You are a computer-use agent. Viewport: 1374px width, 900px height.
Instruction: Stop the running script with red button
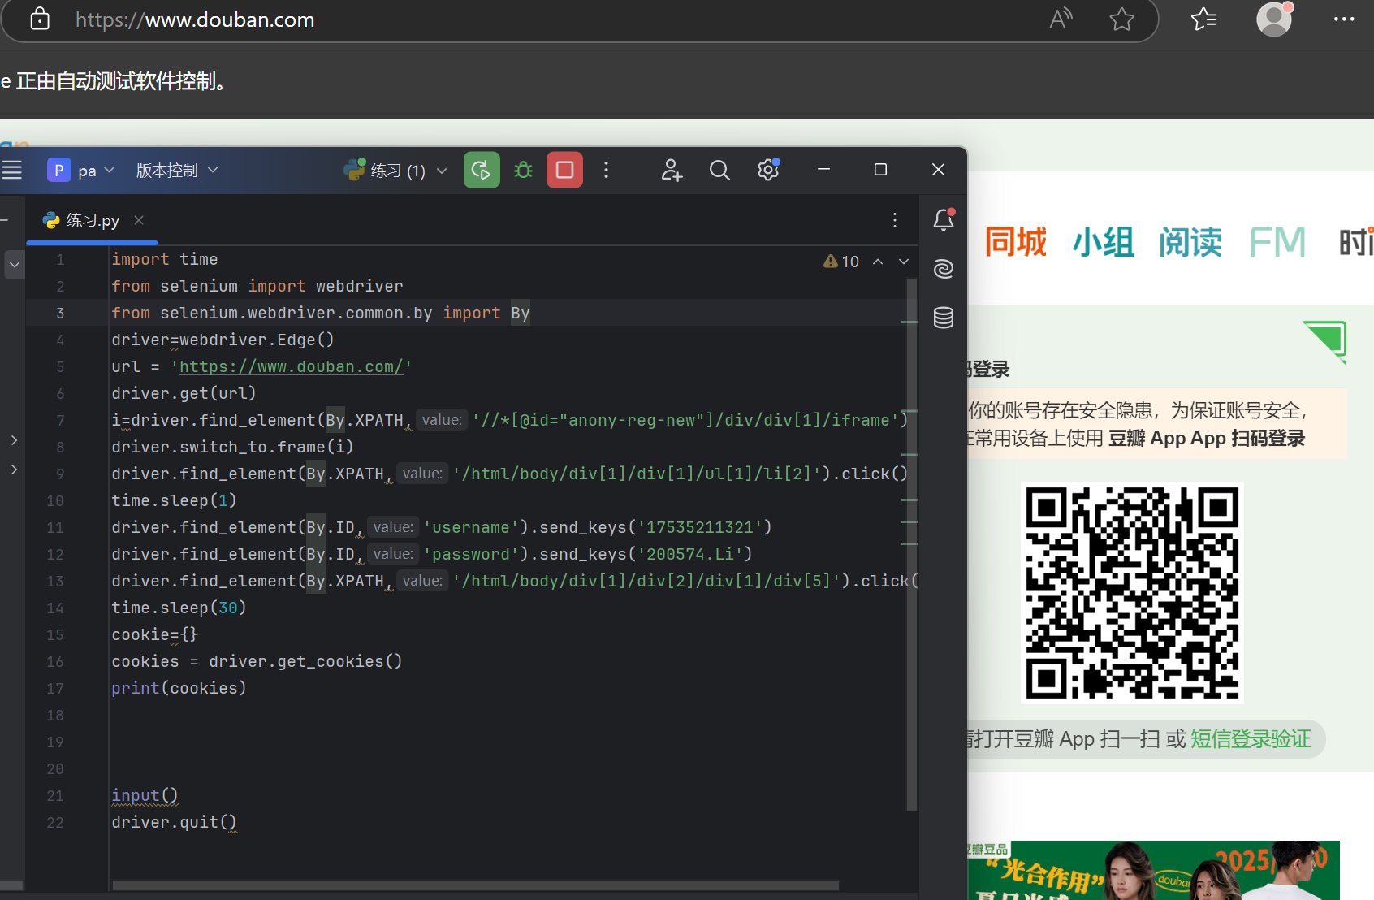564,170
